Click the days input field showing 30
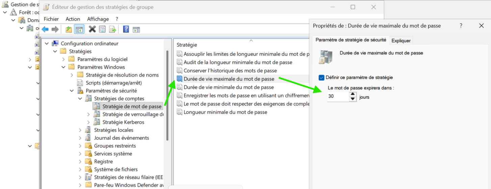Screen dimensions: 491x189 tap(338, 97)
